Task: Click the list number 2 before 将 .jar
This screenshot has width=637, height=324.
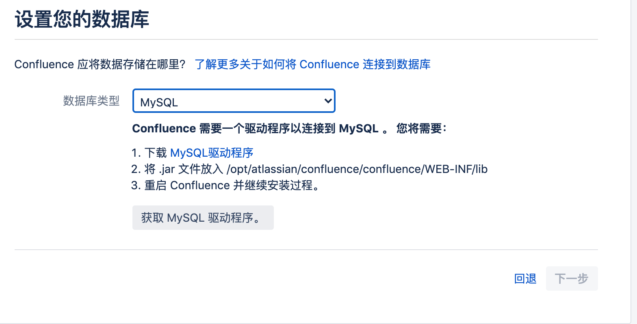Action: coord(136,169)
